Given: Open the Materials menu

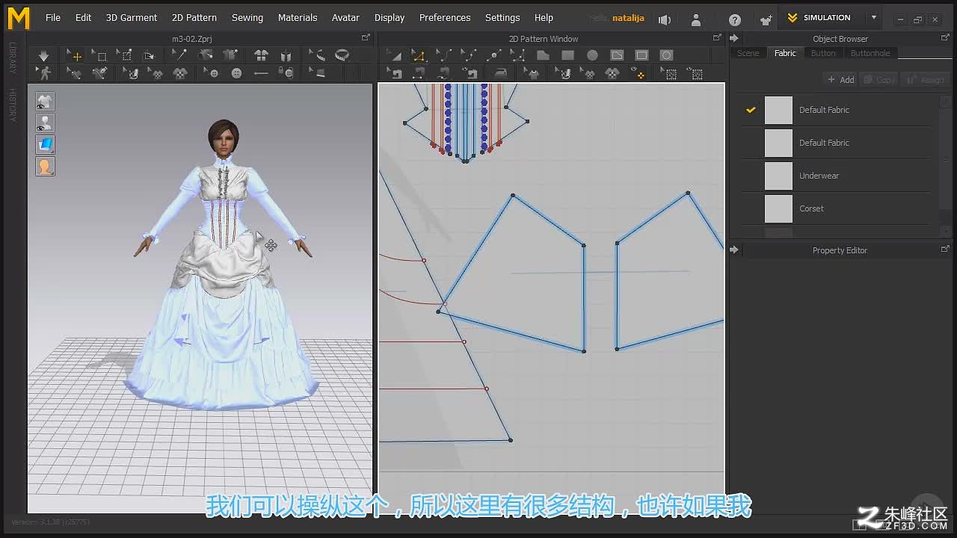Looking at the screenshot, I should point(298,17).
